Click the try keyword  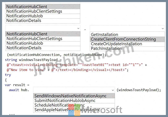coord(8,75)
